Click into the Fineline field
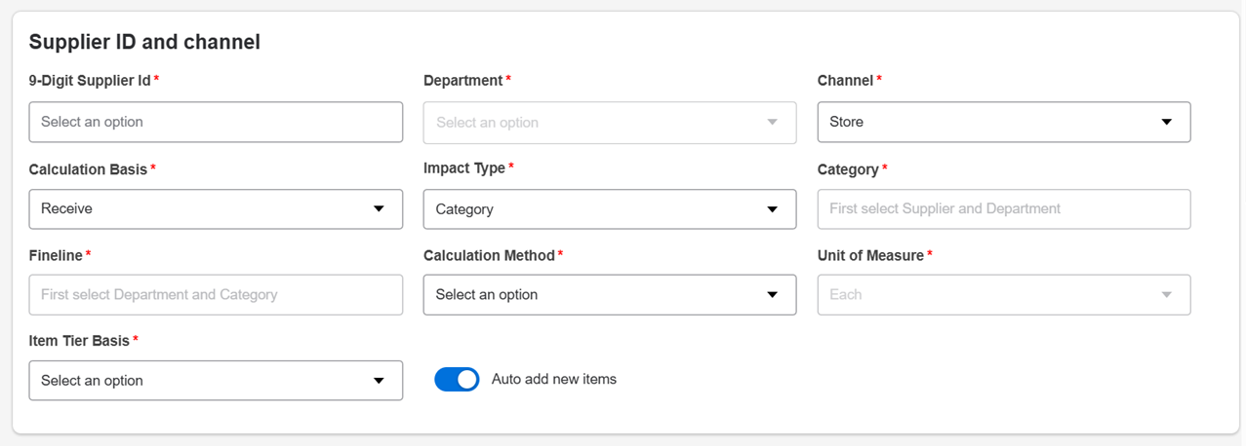The height and width of the screenshot is (446, 1246). pos(216,295)
